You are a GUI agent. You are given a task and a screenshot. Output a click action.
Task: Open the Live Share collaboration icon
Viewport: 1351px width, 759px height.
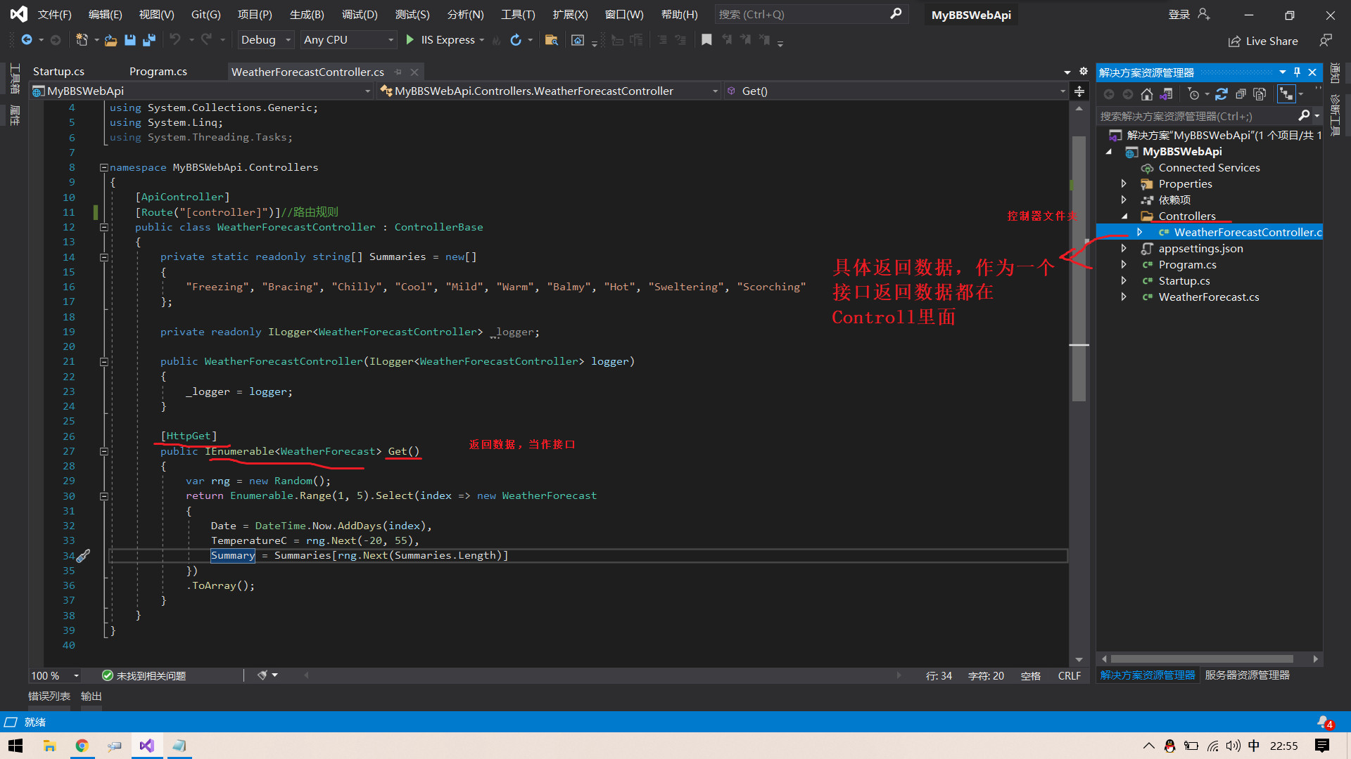[1234, 41]
